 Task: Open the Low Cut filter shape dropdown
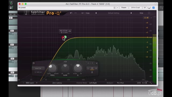pos(38,68)
